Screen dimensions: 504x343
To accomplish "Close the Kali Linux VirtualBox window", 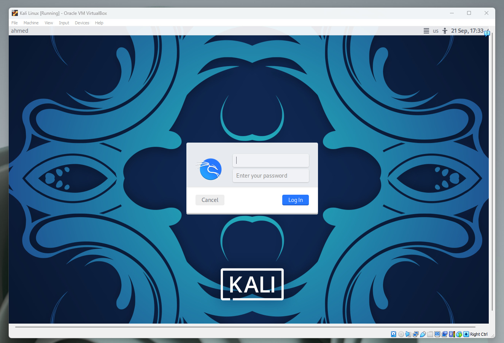I will coord(486,13).
